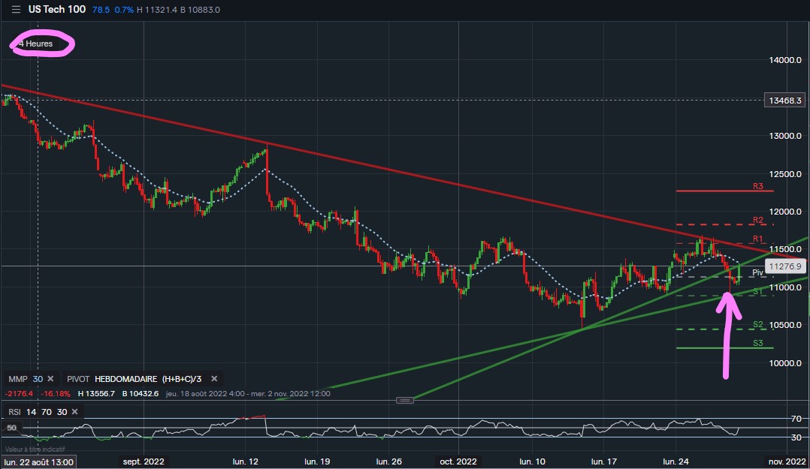The height and width of the screenshot is (469, 810).
Task: Click the 12000.0 price axis value
Action: point(785,212)
